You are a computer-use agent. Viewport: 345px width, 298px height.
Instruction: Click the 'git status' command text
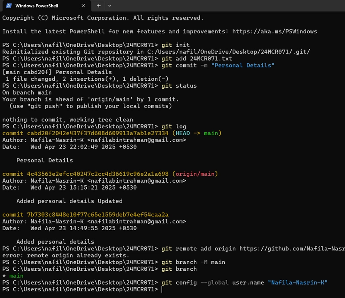[179, 86]
